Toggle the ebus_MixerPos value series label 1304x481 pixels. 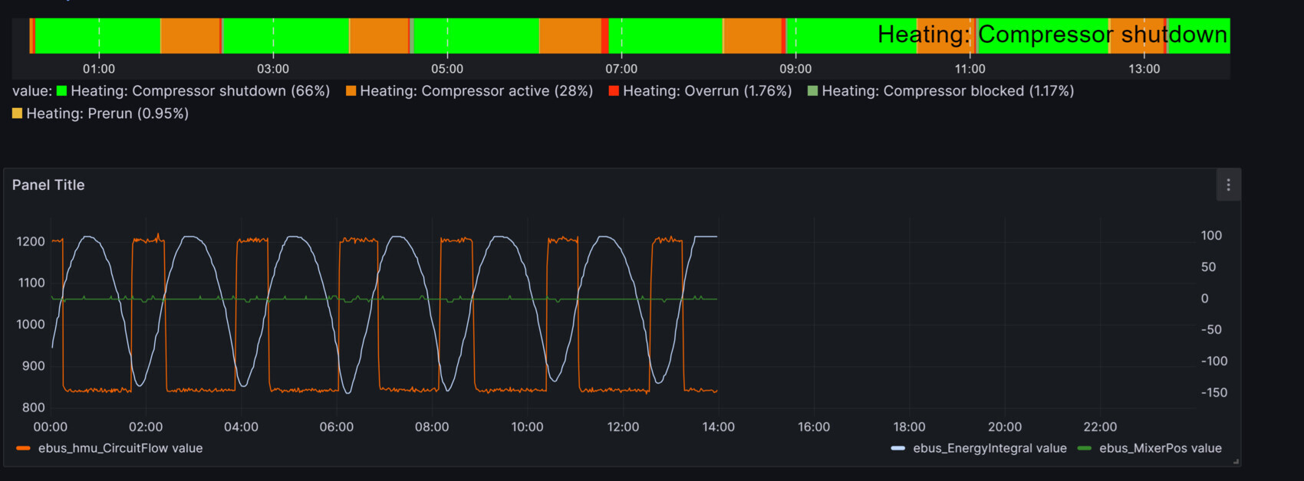click(x=1160, y=448)
